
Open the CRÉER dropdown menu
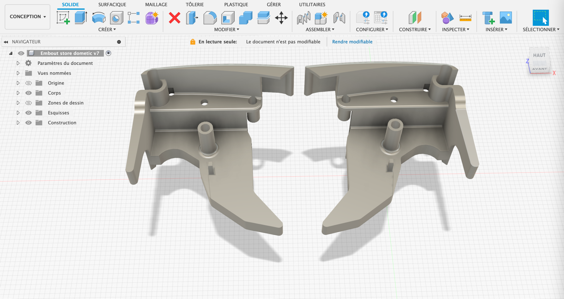point(107,30)
